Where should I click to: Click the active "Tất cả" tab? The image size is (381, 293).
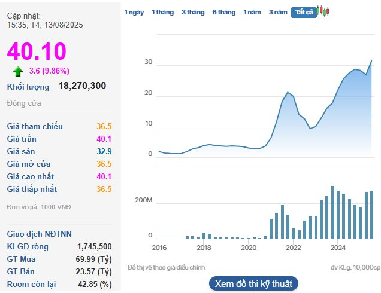(x=303, y=13)
